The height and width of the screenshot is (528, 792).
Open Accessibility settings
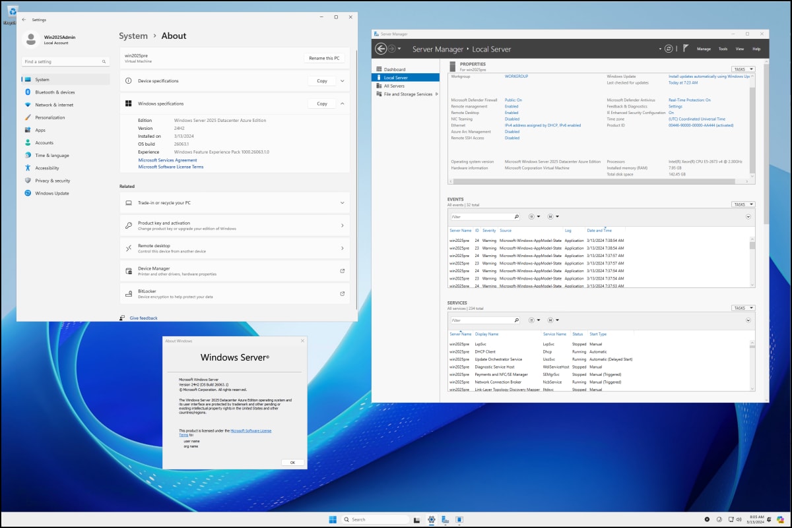[65, 168]
